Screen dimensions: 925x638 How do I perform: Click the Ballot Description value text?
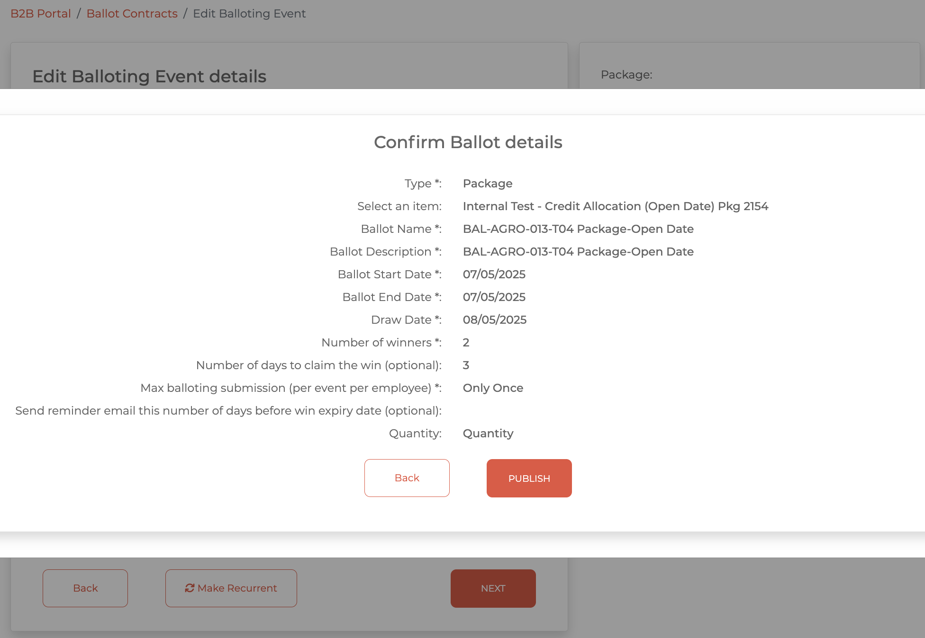click(x=578, y=252)
